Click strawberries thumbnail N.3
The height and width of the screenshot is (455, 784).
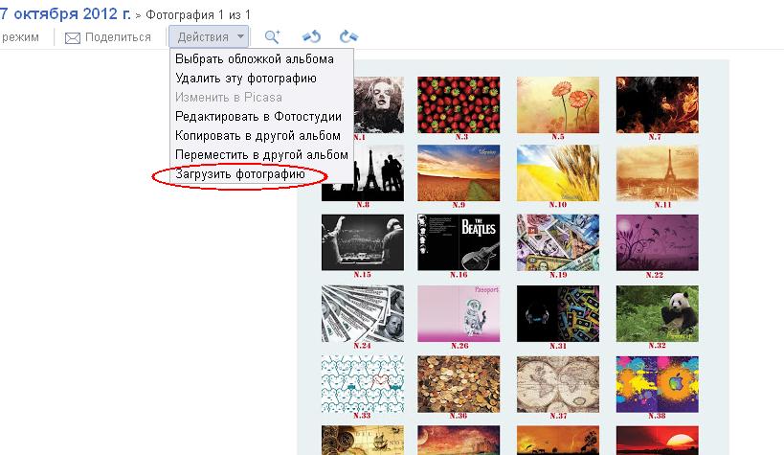[459, 104]
